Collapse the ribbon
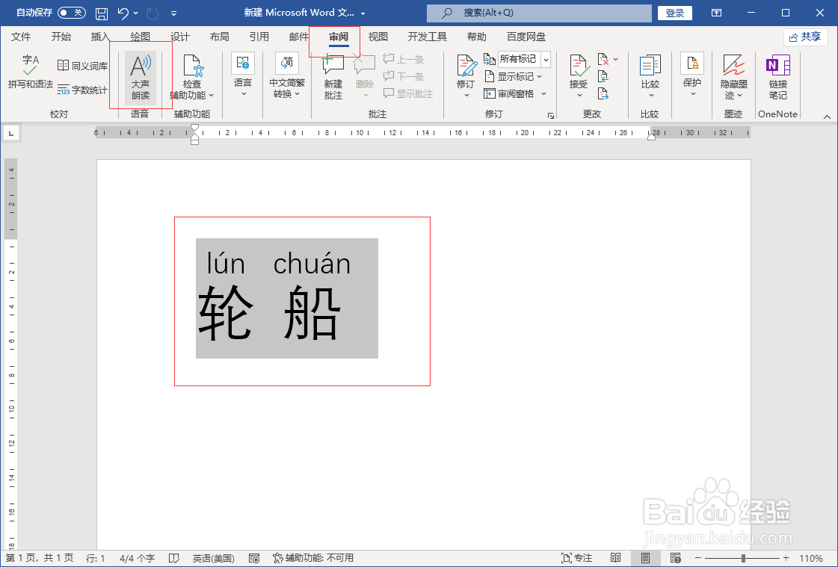This screenshot has width=838, height=567. point(827,117)
